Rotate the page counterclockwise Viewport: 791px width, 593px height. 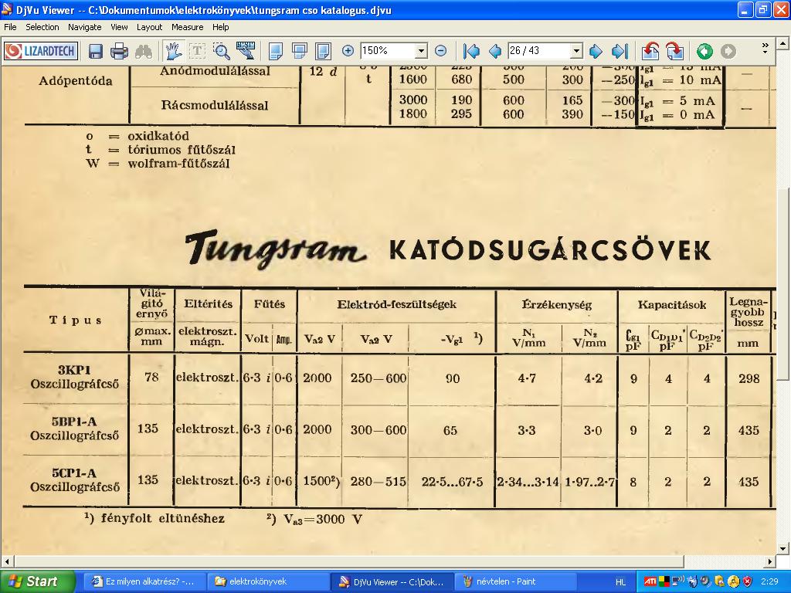pos(650,51)
